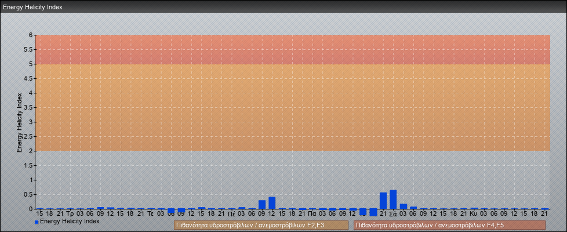Click the '3.5' value on the y-axis
The height and width of the screenshot is (232, 567).
[28, 107]
